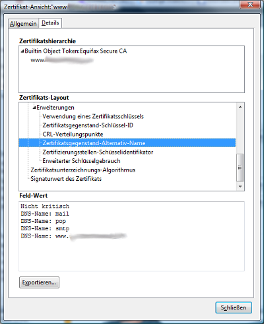
Task: Select CRL-Verteilungspunkte entry
Action: point(73,134)
